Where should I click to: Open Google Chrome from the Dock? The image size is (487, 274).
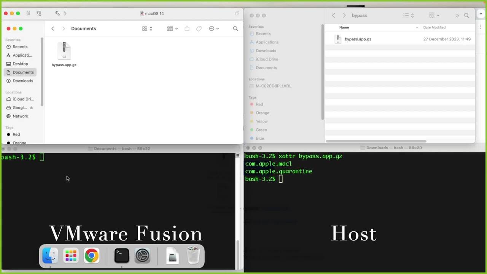tap(91, 255)
